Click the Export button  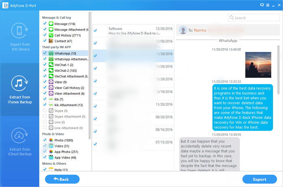260,179
